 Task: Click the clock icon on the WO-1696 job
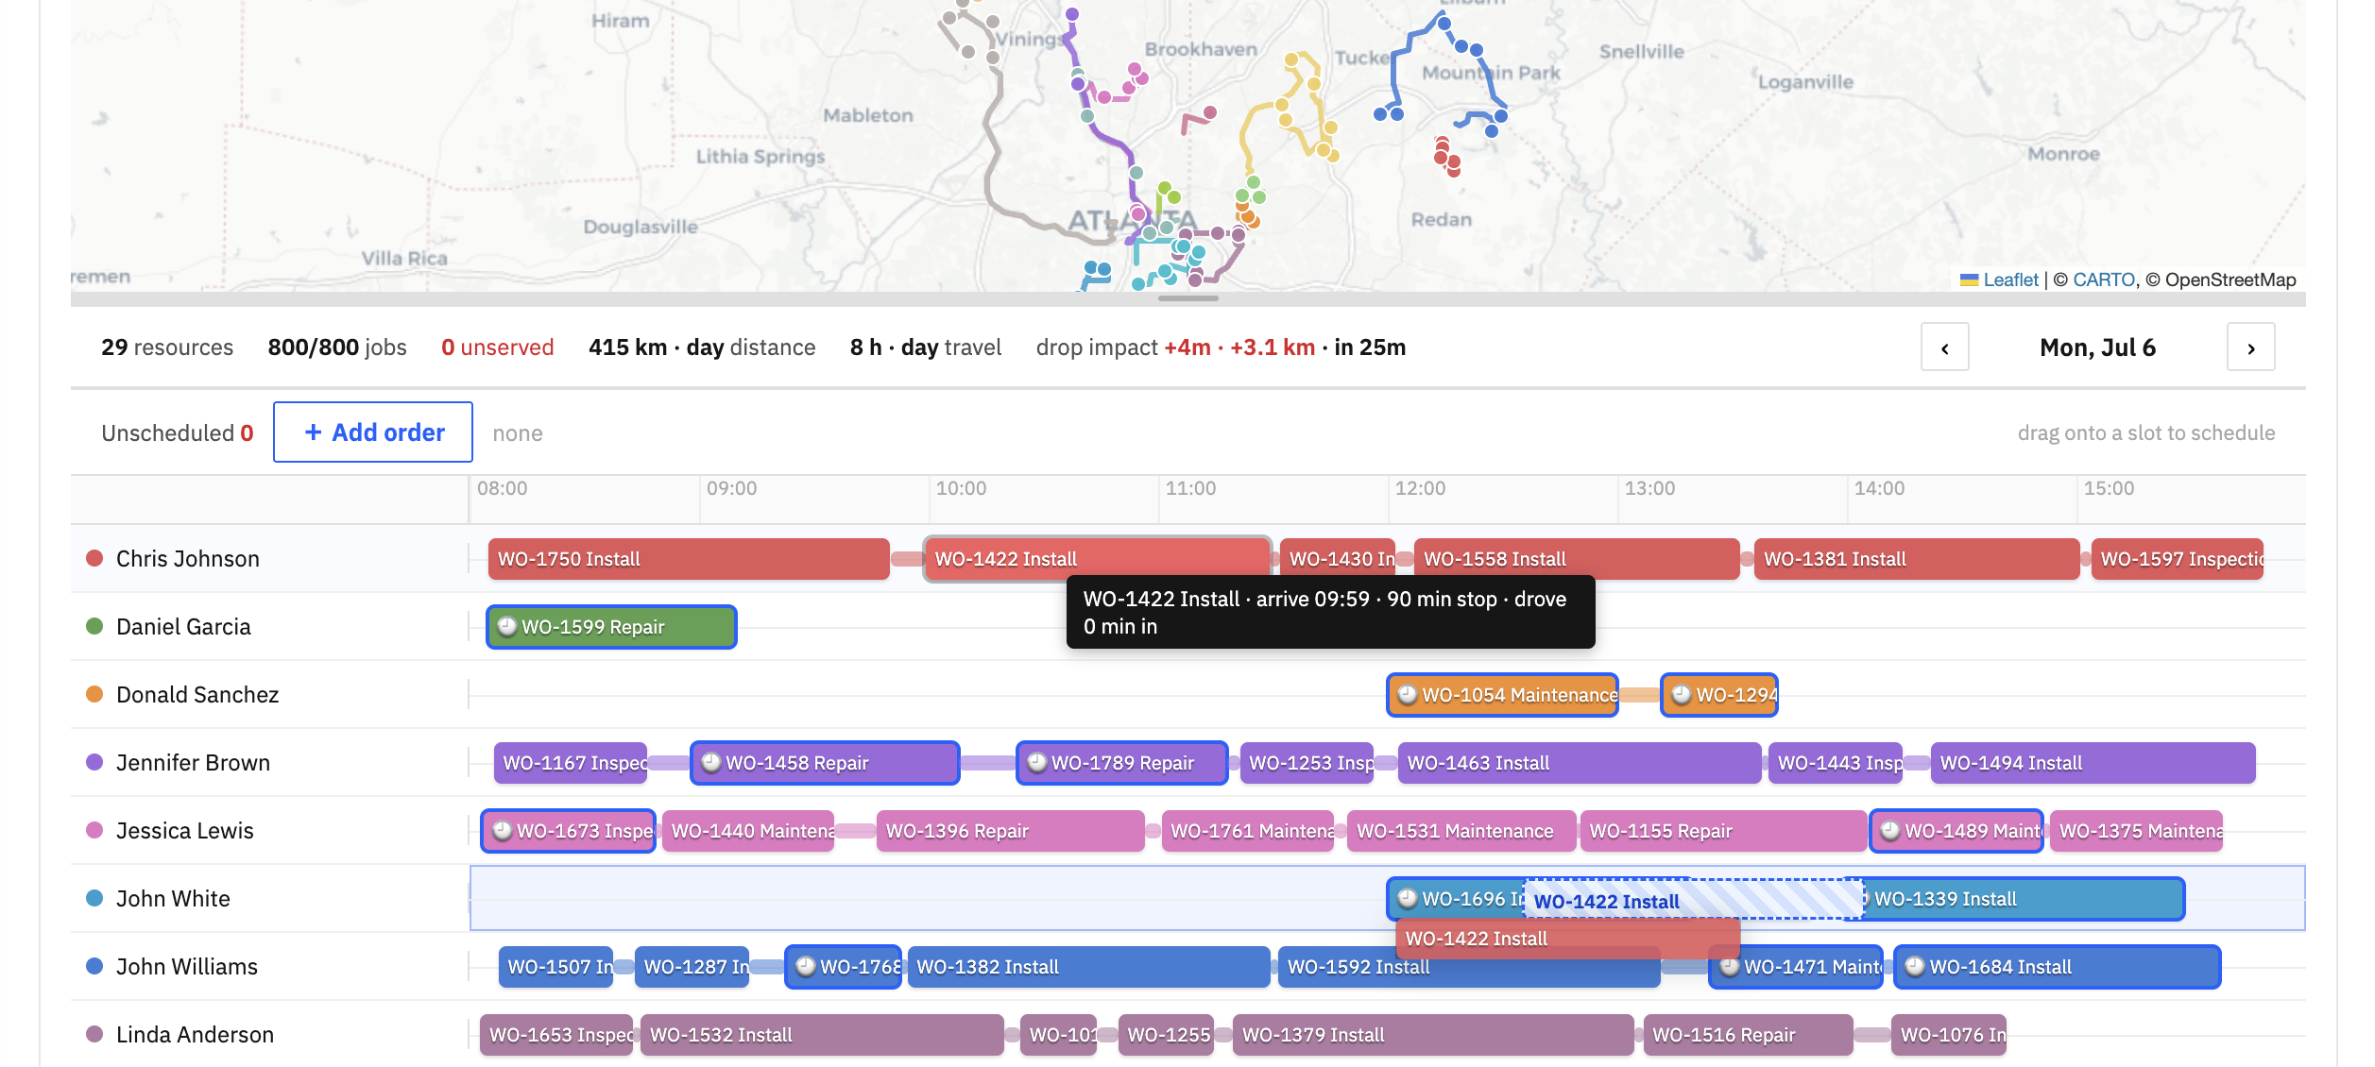1408,899
